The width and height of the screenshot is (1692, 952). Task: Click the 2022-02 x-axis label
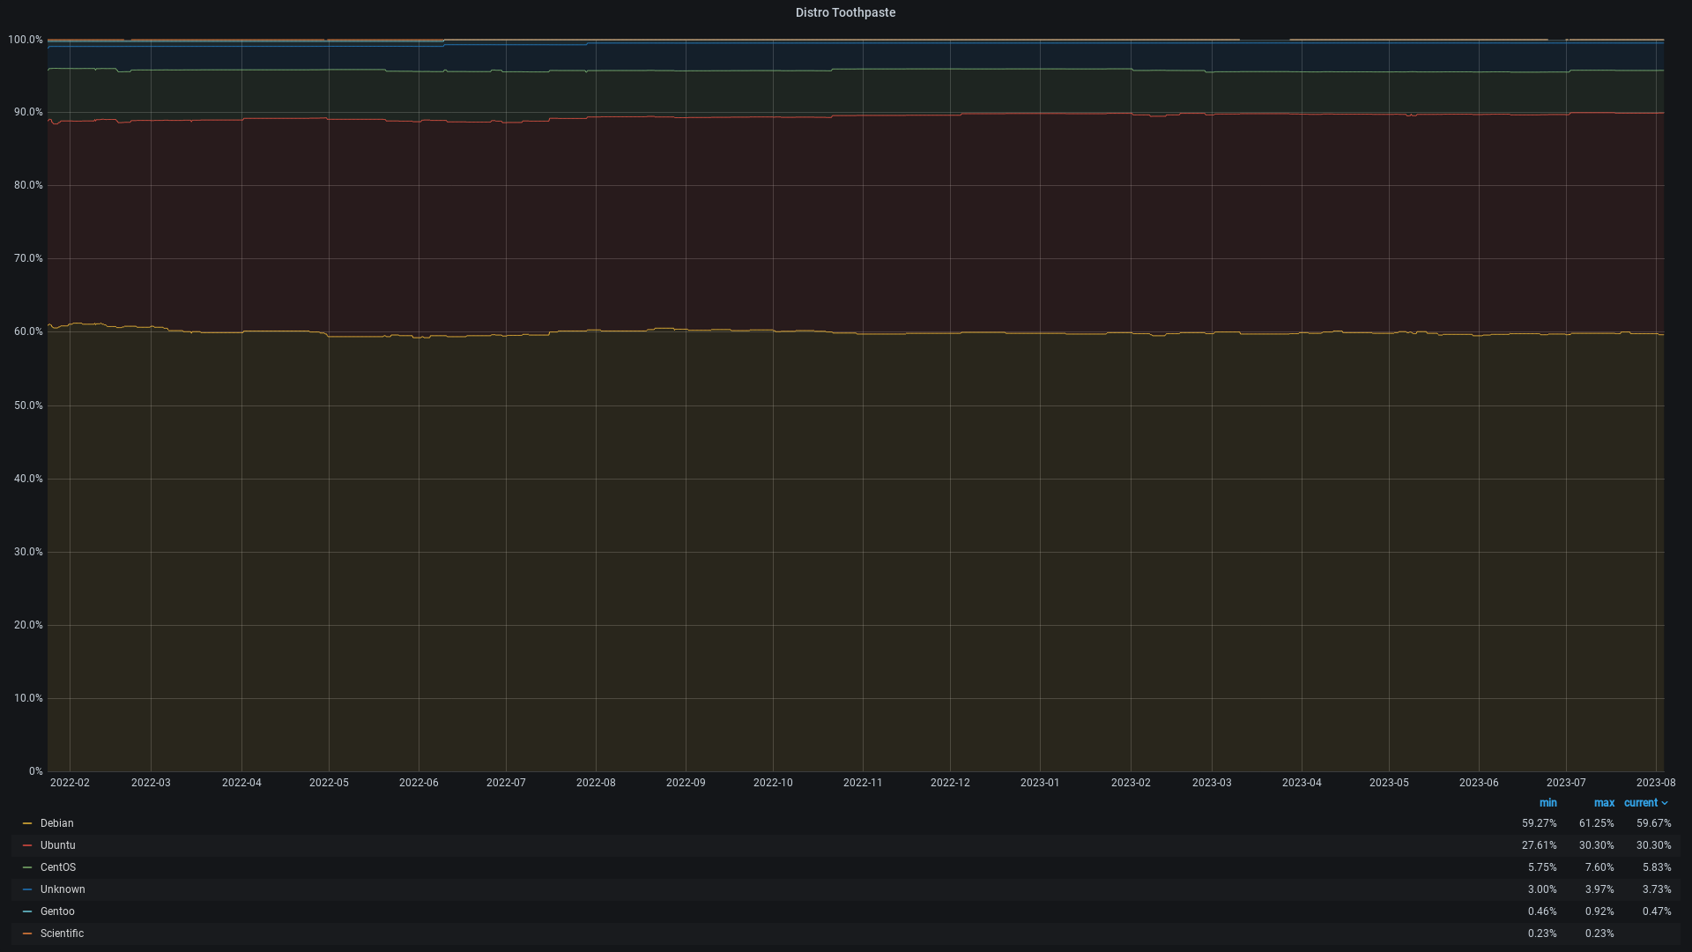pyautogui.click(x=70, y=783)
